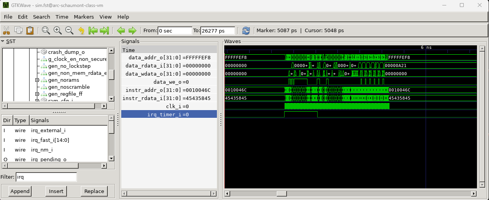Select the data_rdata_i[31:0] signal row
Viewport: 489px width, 200px height.
pyautogui.click(x=169, y=66)
